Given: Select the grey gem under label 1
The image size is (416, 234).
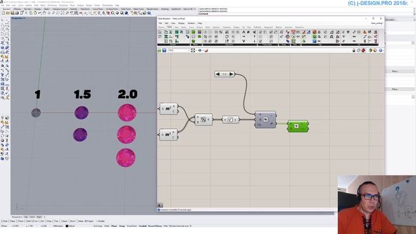Looking at the screenshot, I should [36, 112].
